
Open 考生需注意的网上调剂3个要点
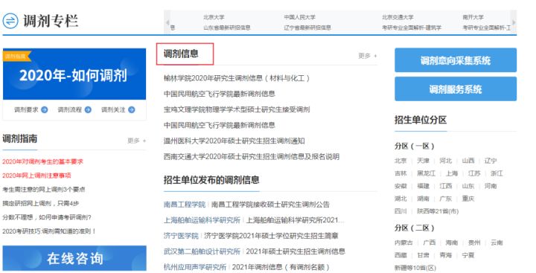(x=44, y=189)
